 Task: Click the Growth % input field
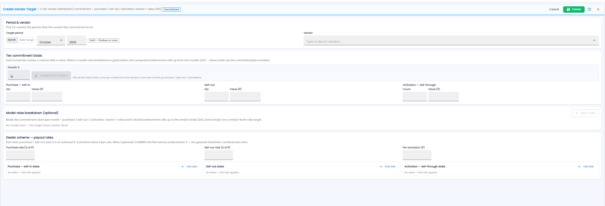point(19,75)
